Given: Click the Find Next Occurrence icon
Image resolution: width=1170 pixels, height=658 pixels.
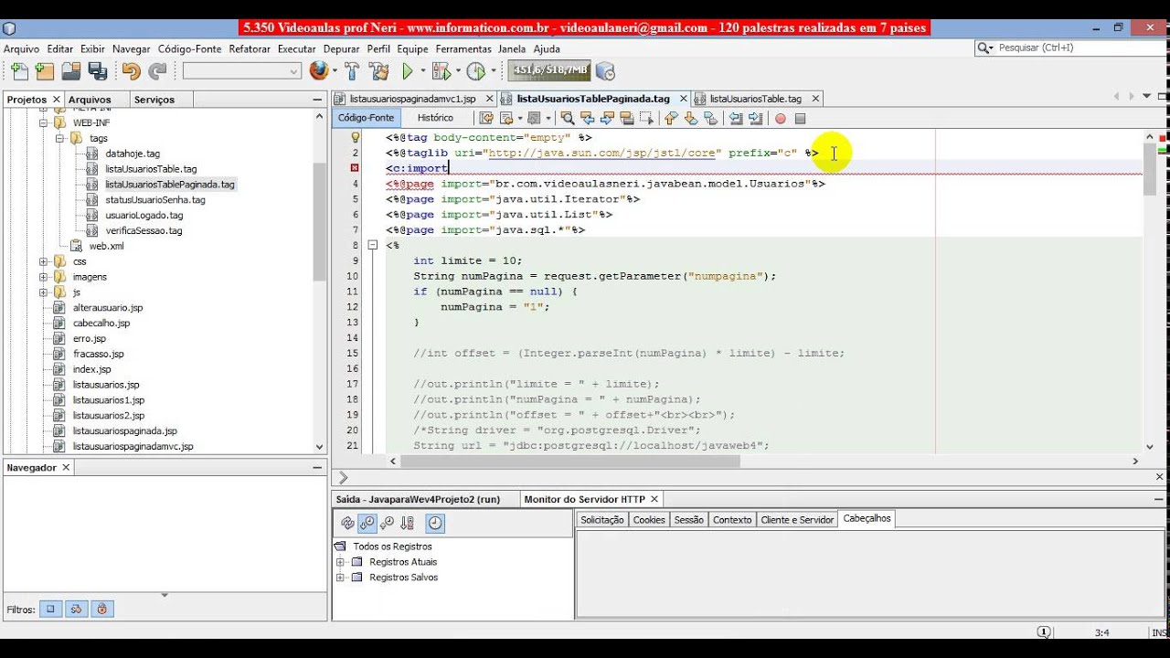Looking at the screenshot, I should [607, 118].
